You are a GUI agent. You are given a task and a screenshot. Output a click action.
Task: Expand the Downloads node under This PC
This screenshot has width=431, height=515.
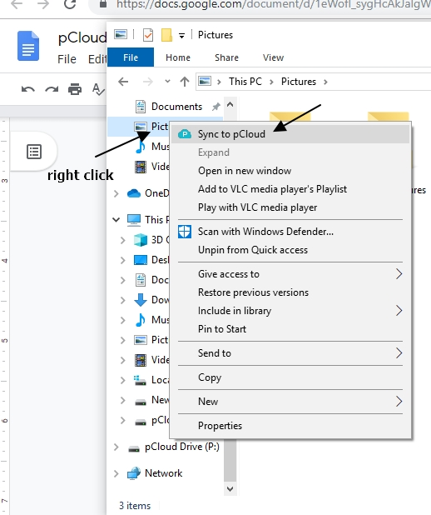point(122,300)
